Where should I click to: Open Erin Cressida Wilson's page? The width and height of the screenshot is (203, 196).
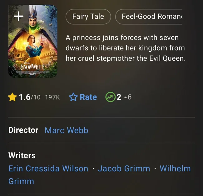pos(48,168)
